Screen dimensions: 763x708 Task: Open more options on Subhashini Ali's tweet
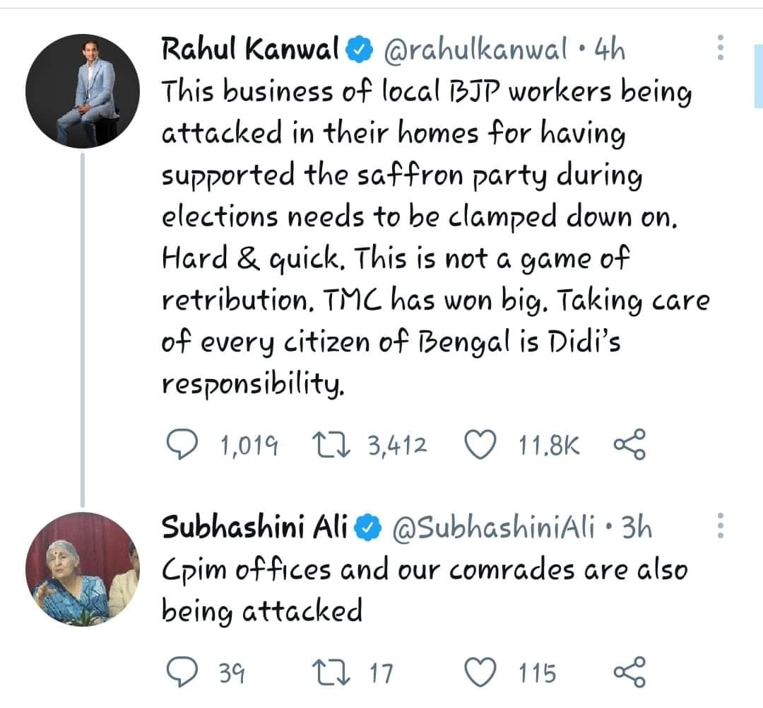721,526
